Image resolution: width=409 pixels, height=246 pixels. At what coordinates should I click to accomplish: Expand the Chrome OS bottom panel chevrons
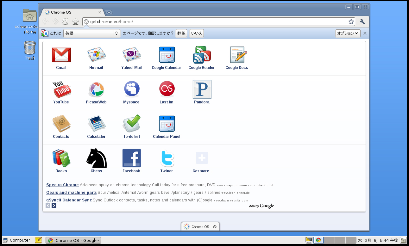pos(215,227)
